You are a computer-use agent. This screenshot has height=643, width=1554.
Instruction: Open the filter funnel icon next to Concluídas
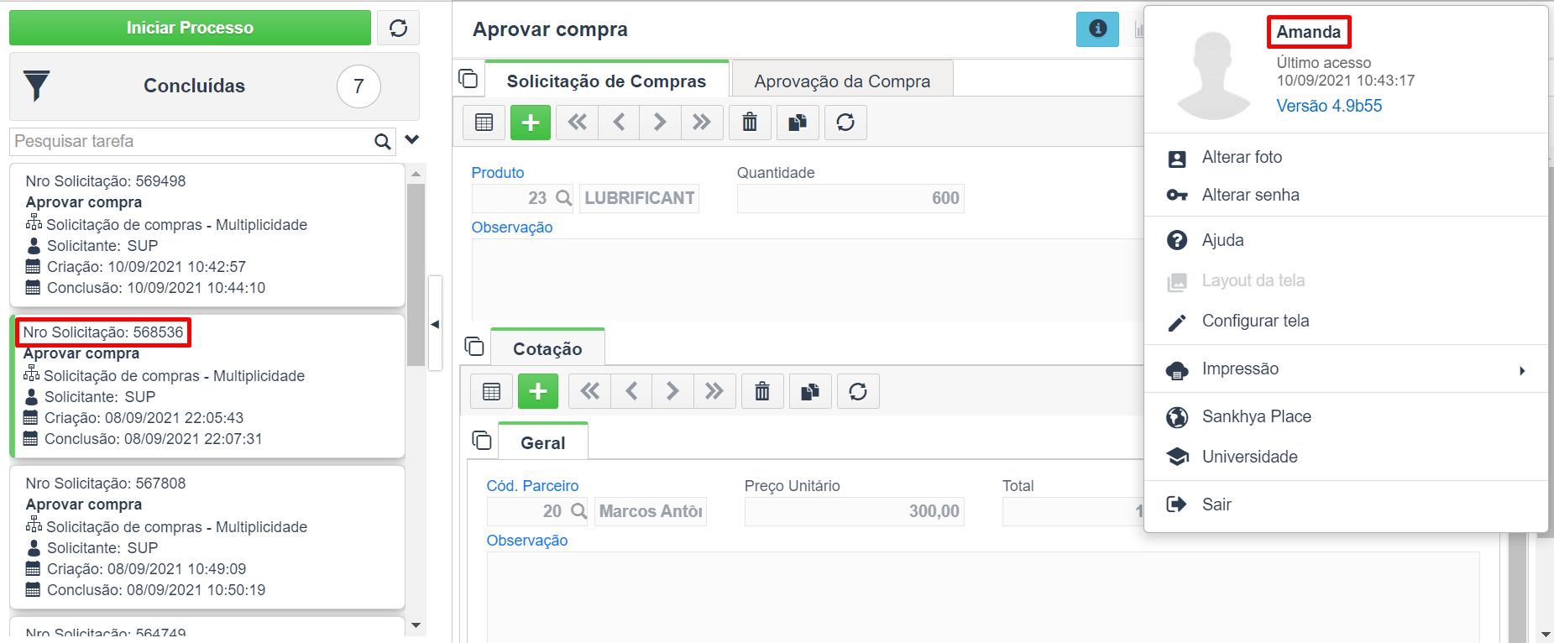pos(37,86)
